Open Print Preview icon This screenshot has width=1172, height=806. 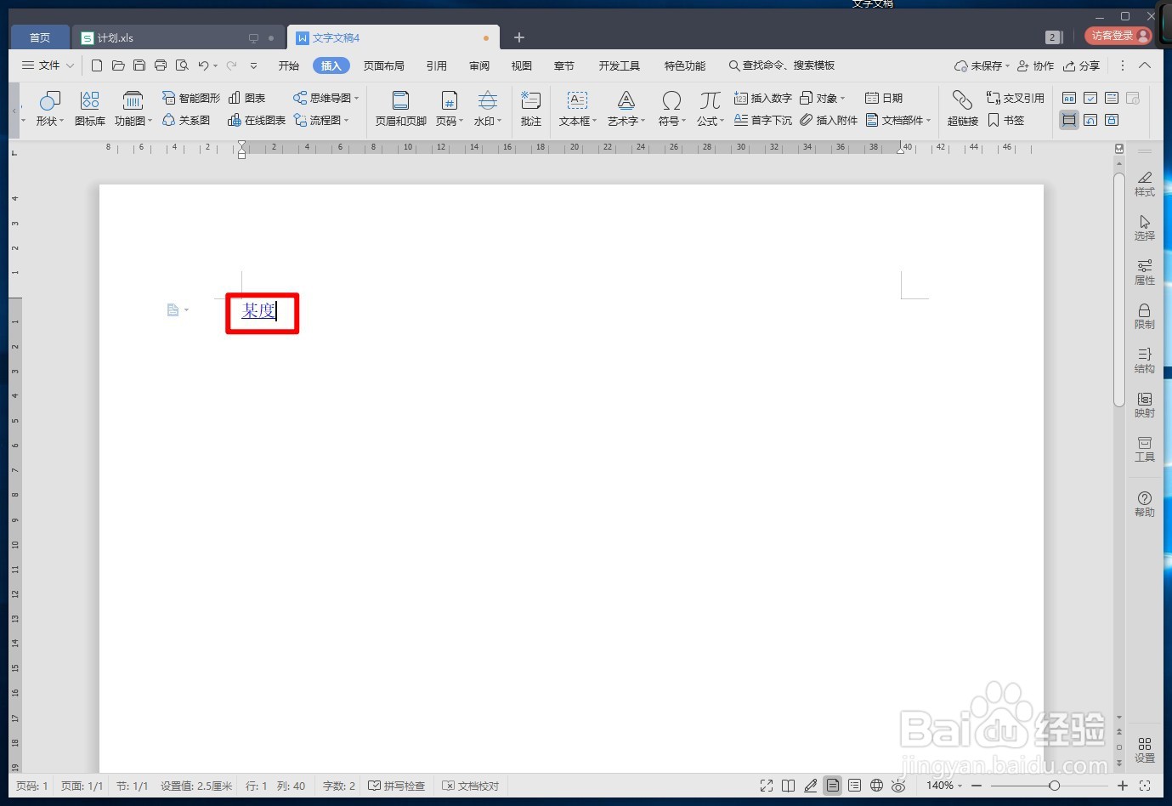coord(182,65)
